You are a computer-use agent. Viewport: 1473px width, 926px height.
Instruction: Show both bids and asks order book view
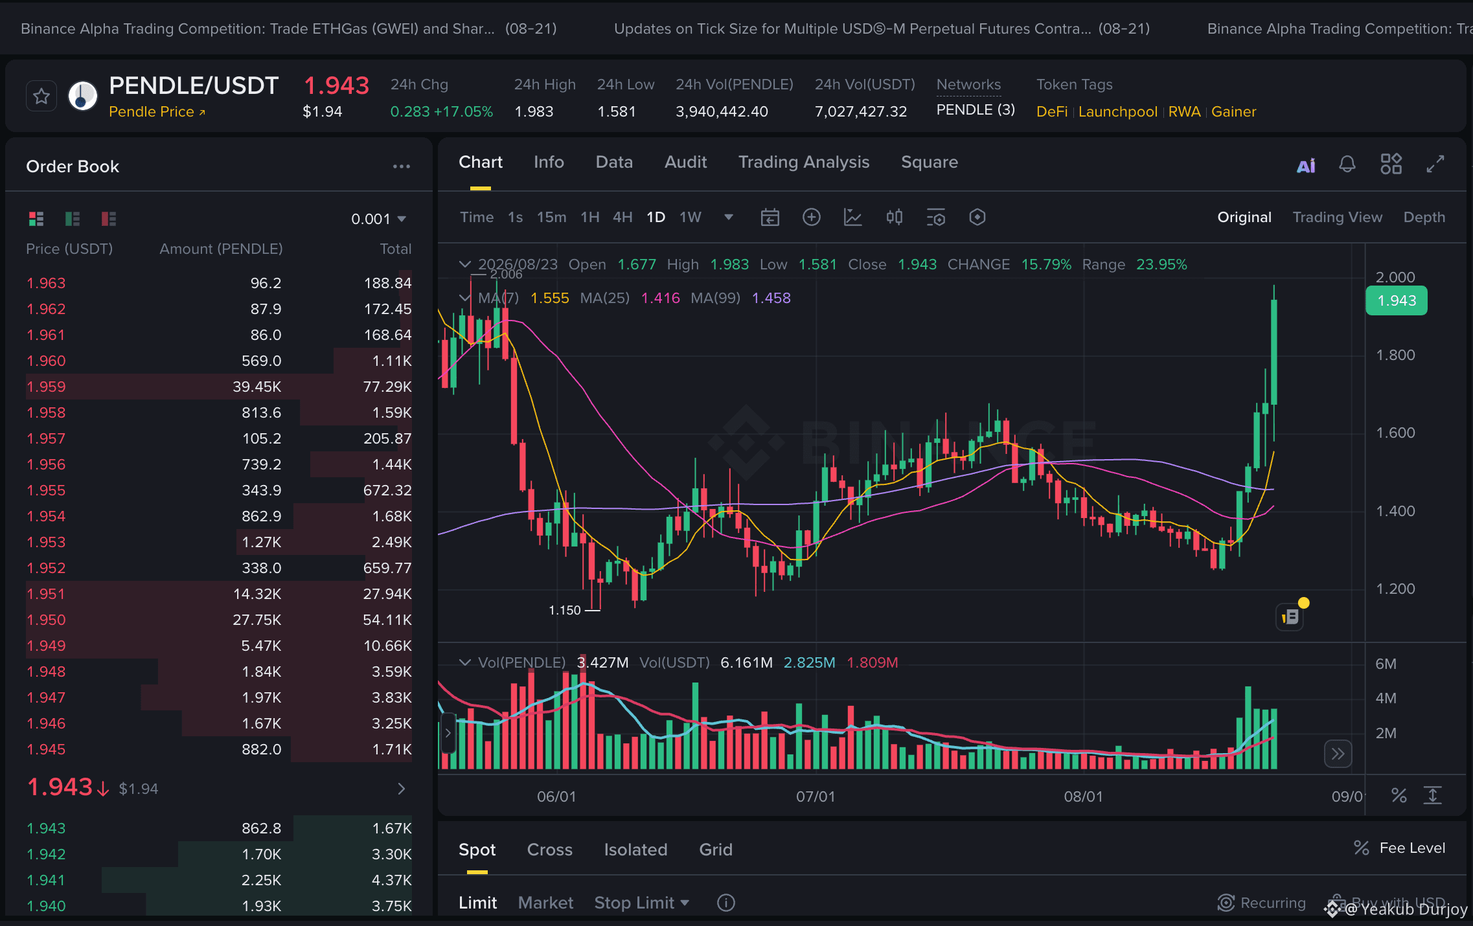(x=36, y=219)
